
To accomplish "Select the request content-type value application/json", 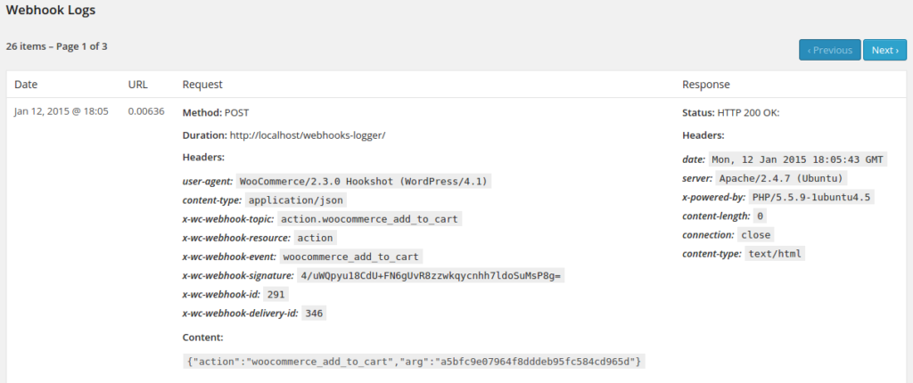I will pos(296,200).
